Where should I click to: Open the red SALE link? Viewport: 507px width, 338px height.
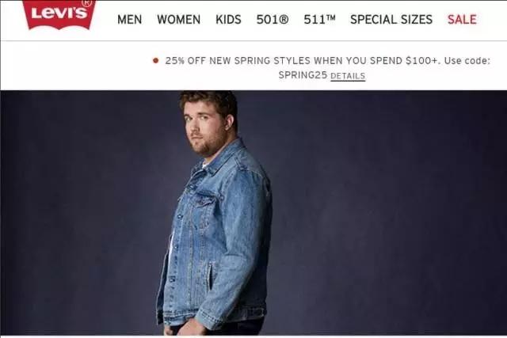point(462,19)
